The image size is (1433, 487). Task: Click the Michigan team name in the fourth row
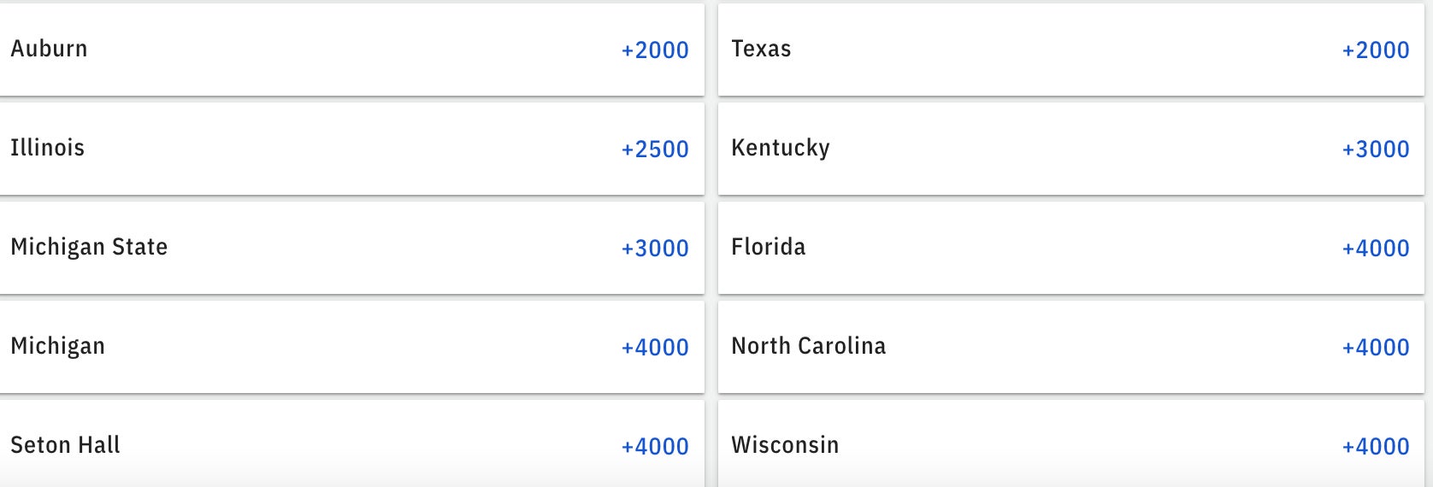pyautogui.click(x=57, y=346)
